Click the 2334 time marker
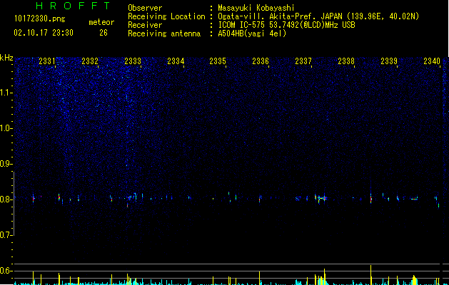This screenshot has height=285, width=449. pos(176,61)
